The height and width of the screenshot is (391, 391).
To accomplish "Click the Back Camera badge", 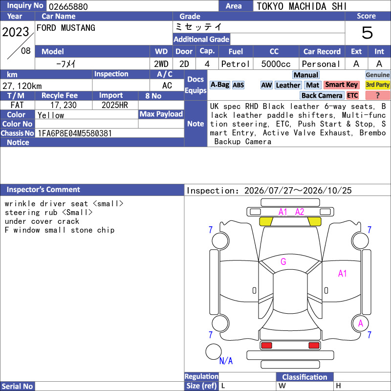I will click(x=322, y=95).
